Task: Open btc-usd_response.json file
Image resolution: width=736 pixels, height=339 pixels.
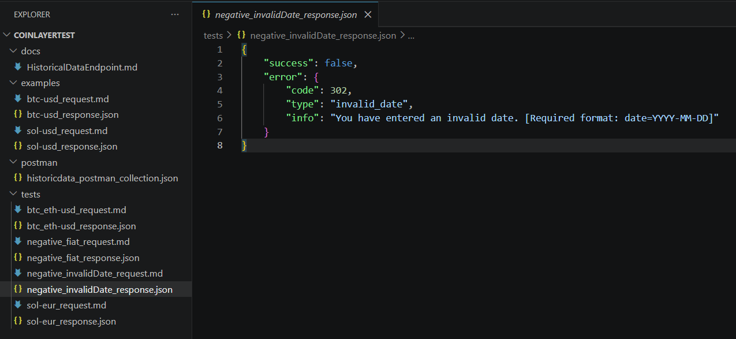Action: (x=73, y=115)
